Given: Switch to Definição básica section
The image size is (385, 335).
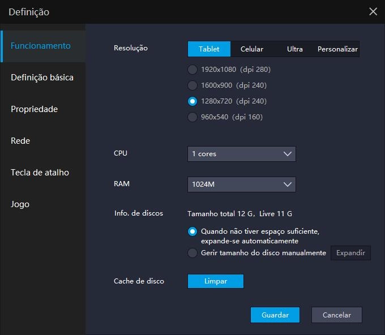Looking at the screenshot, I should point(42,78).
